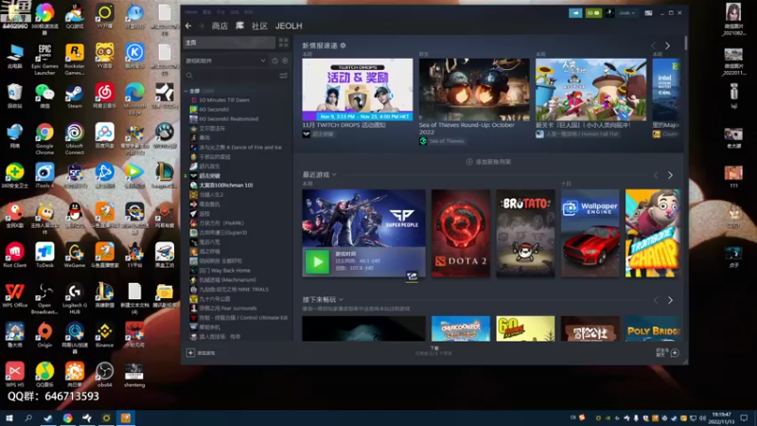757x426 pixels.
Task: Select Fear surrounds in game list
Action: click(228, 309)
